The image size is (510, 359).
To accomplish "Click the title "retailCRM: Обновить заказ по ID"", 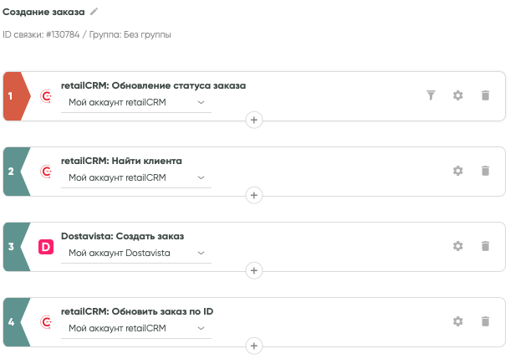I will point(137,311).
